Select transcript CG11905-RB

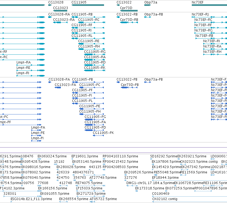(82, 14)
